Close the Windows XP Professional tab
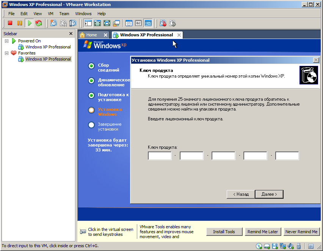This screenshot has width=323, height=251. pos(179,35)
